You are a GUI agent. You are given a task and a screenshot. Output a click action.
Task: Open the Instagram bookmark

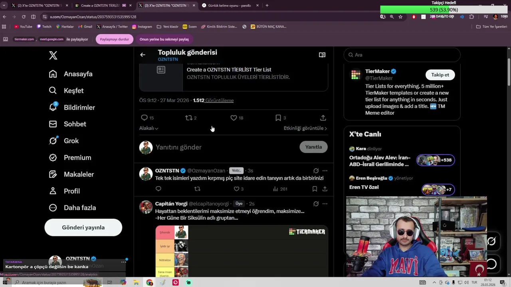[x=142, y=27]
